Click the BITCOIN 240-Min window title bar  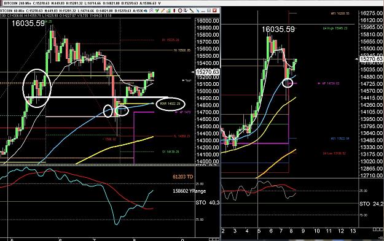coord(192,3)
